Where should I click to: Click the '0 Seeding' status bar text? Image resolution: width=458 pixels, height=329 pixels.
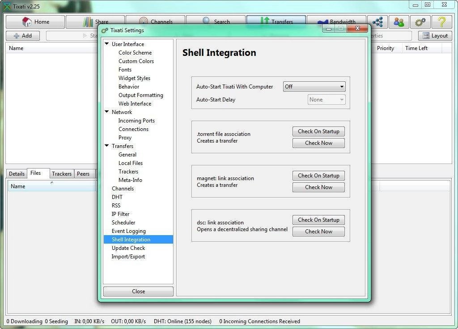click(x=56, y=321)
